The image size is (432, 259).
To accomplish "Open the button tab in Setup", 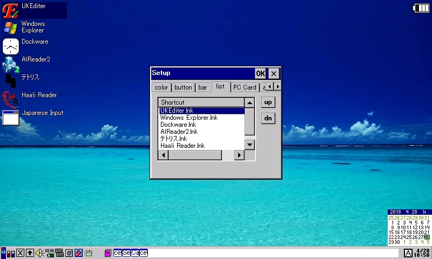I will point(183,87).
